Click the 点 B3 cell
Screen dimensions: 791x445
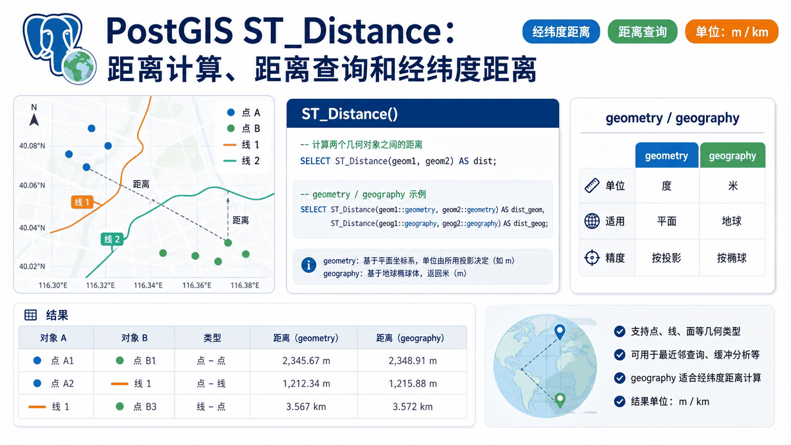[135, 407]
